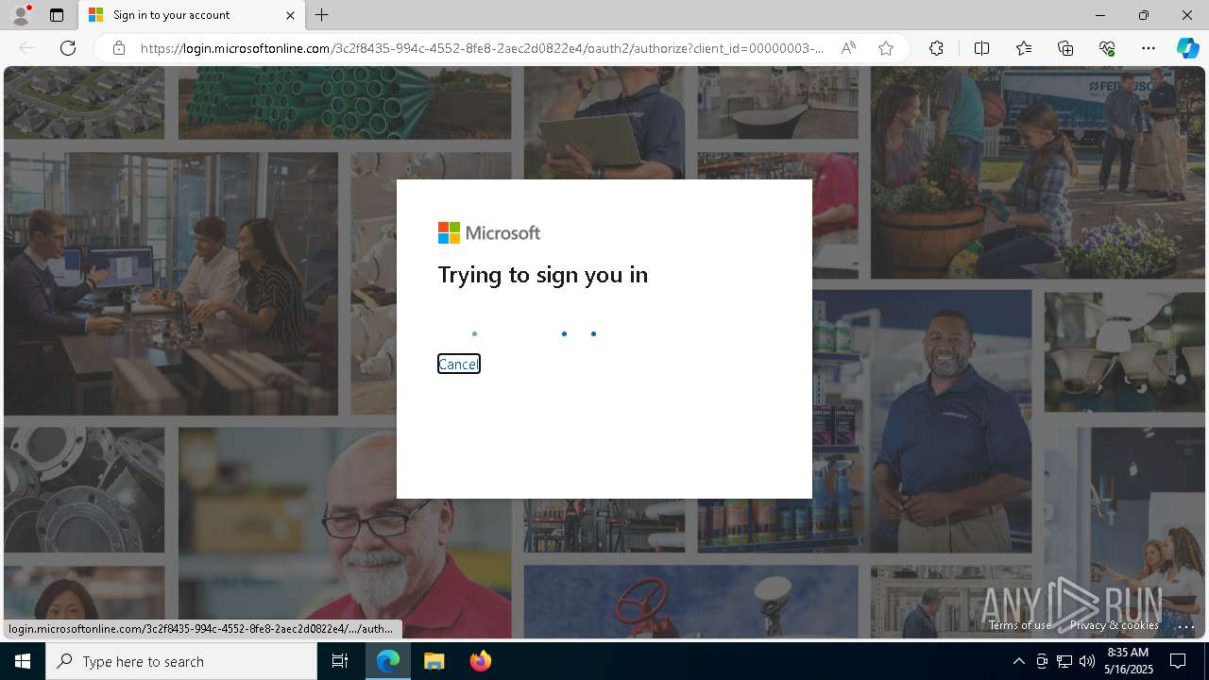Open Privacy & cookies link
The image size is (1209, 680).
pos(1115,625)
